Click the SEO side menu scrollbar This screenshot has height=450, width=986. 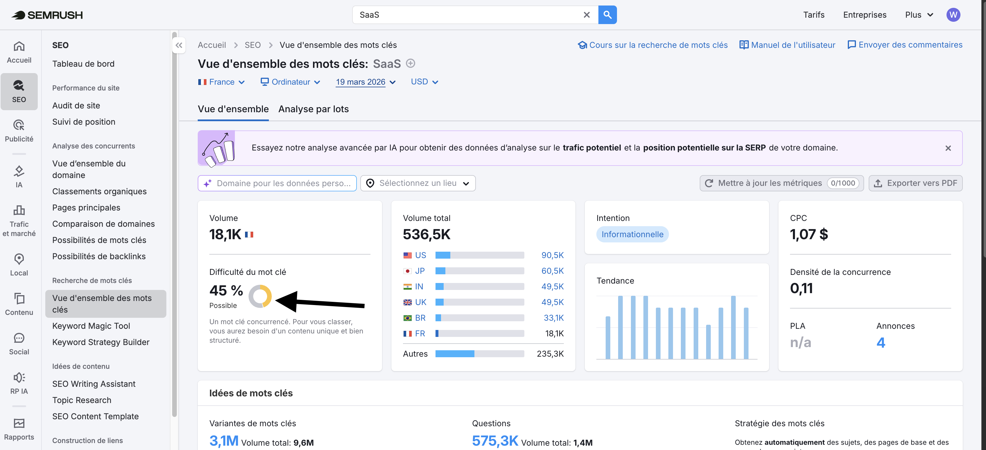click(x=174, y=225)
